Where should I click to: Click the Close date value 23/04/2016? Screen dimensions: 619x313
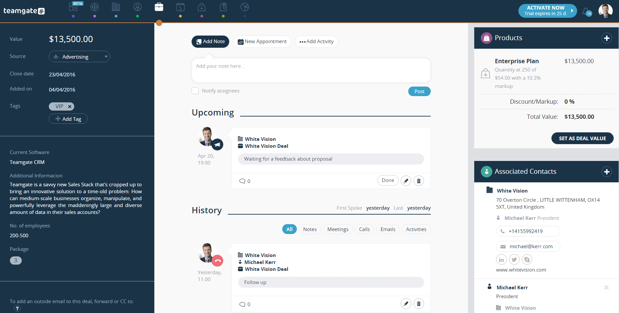tap(62, 75)
